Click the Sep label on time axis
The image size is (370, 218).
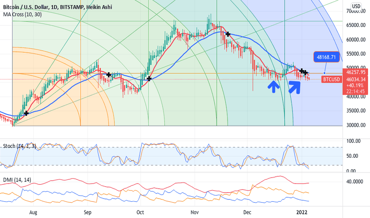[87, 212]
